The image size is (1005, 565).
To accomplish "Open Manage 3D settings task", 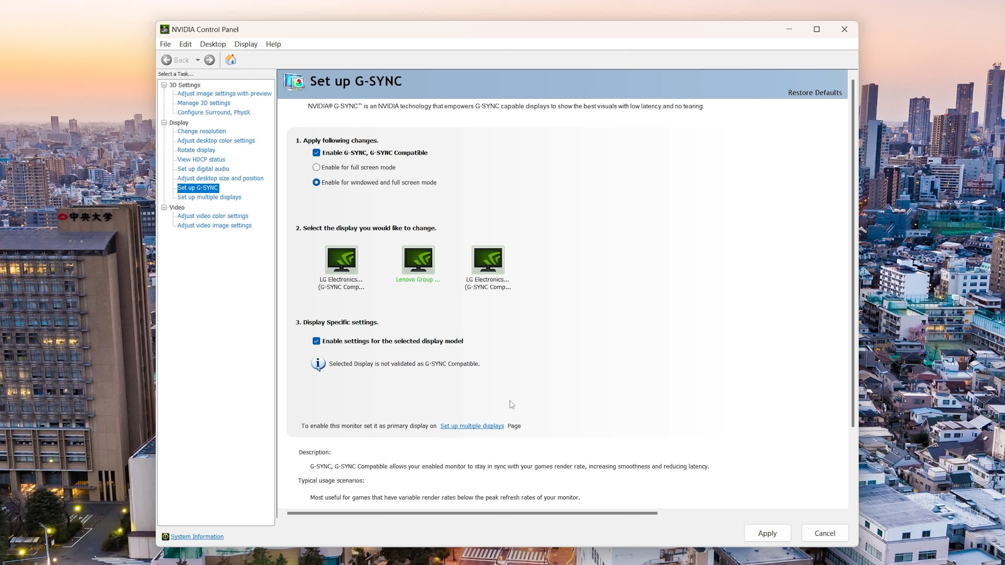I will pyautogui.click(x=204, y=103).
